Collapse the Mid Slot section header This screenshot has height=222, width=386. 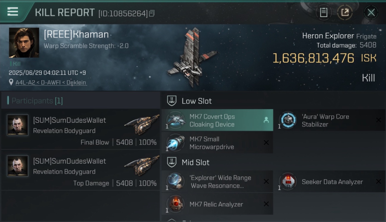(x=273, y=162)
